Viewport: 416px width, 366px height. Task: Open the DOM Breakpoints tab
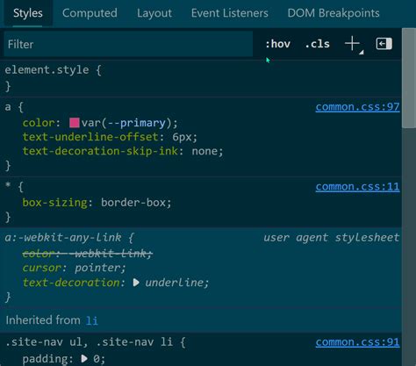coord(334,13)
